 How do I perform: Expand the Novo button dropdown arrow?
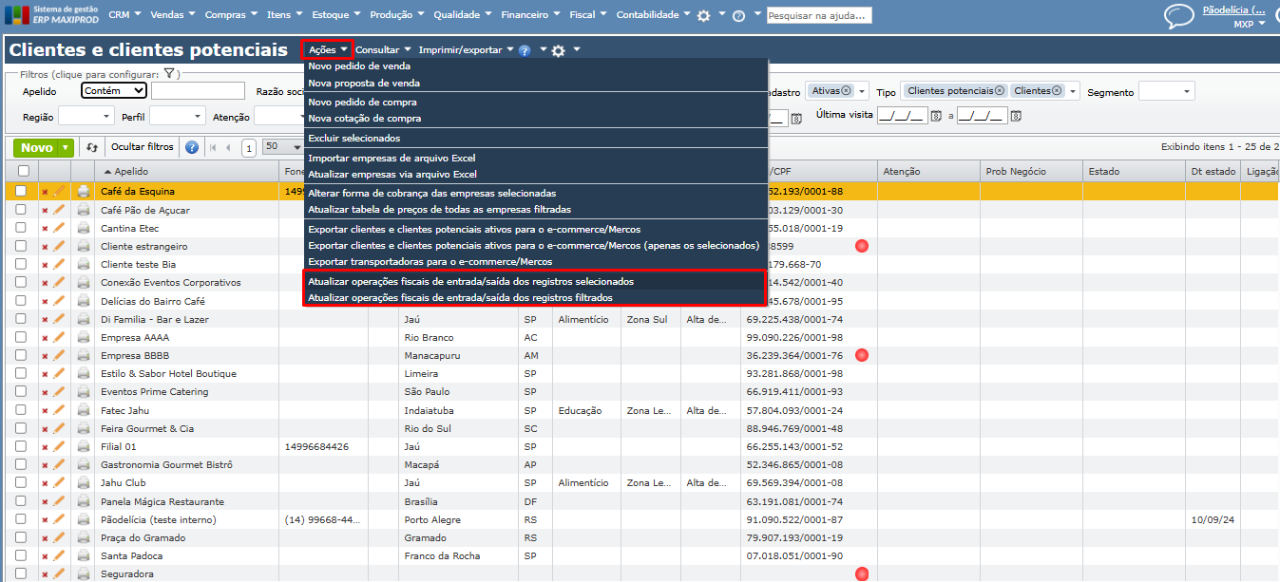pos(65,147)
